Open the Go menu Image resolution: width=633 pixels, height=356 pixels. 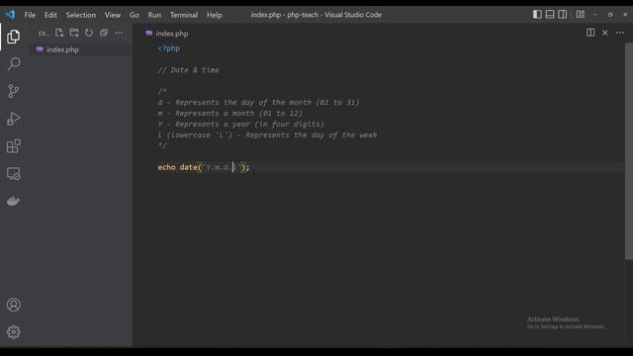point(135,15)
